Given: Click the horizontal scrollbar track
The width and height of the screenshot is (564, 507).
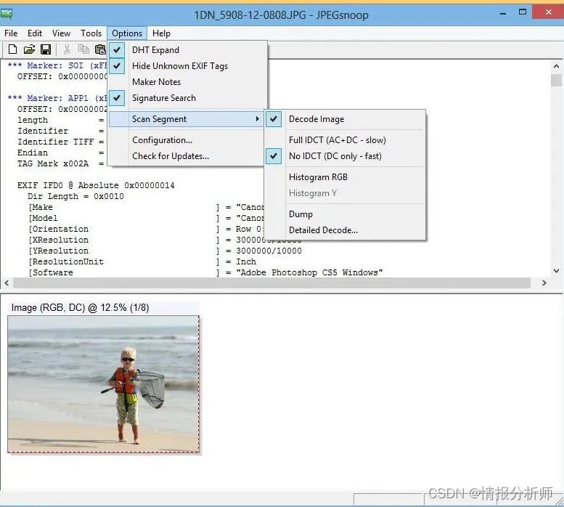Looking at the screenshot, I should (271, 283).
